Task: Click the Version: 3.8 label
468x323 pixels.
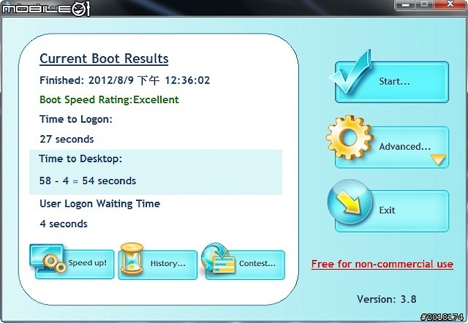Action: coord(386,299)
